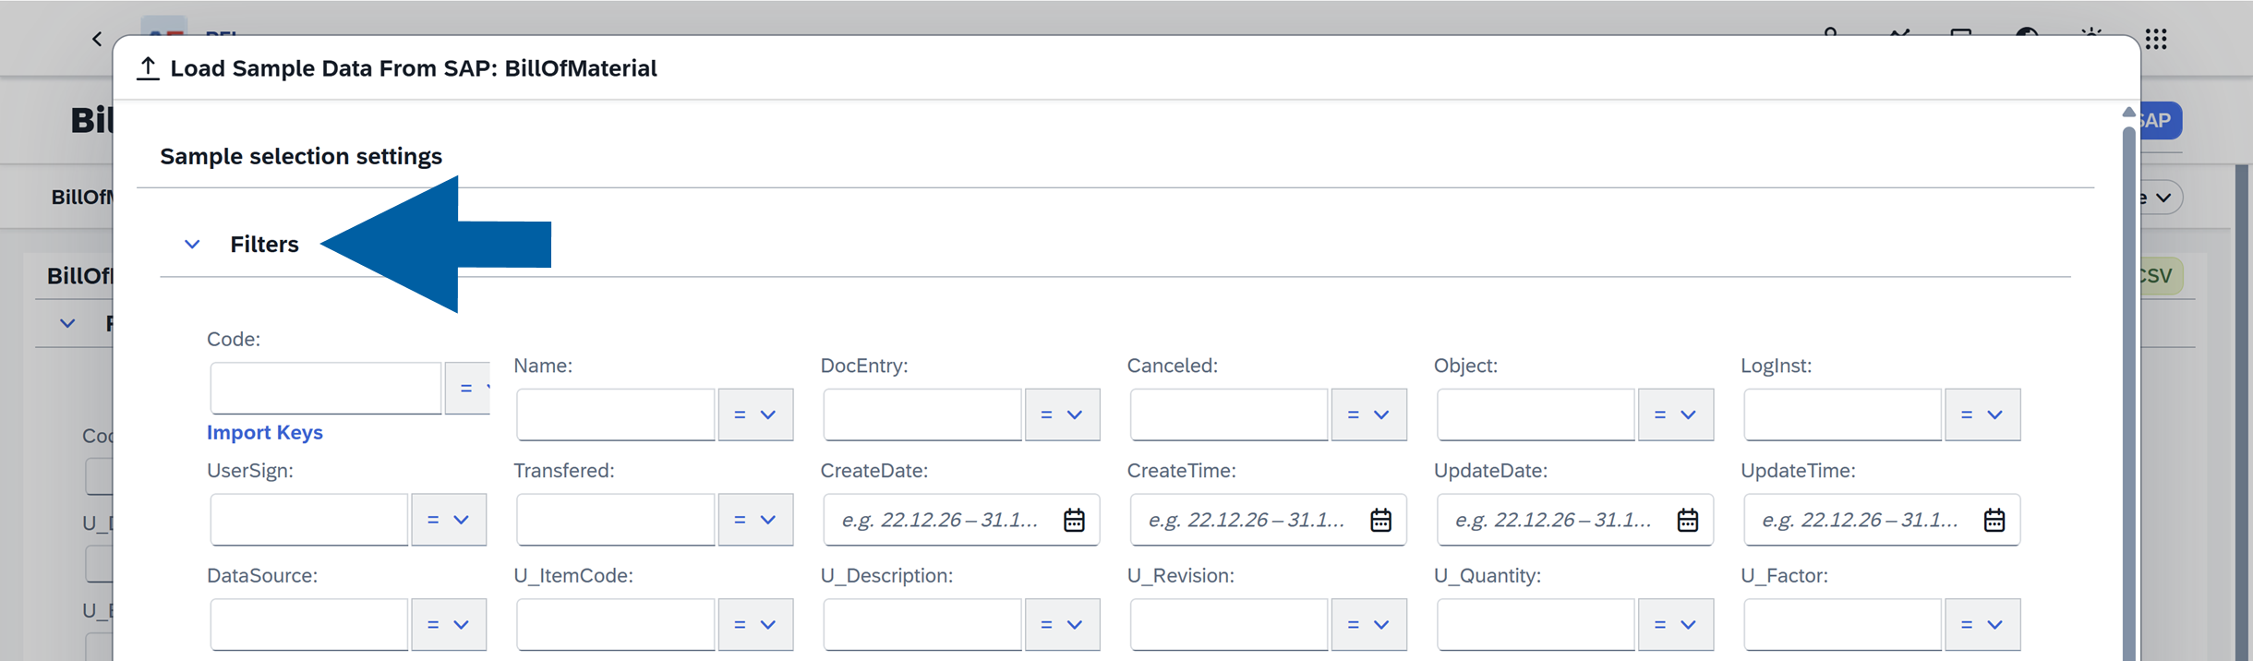Screen dimensions: 2253x661
Task: Focus the Canceled input field
Action: coord(1229,415)
